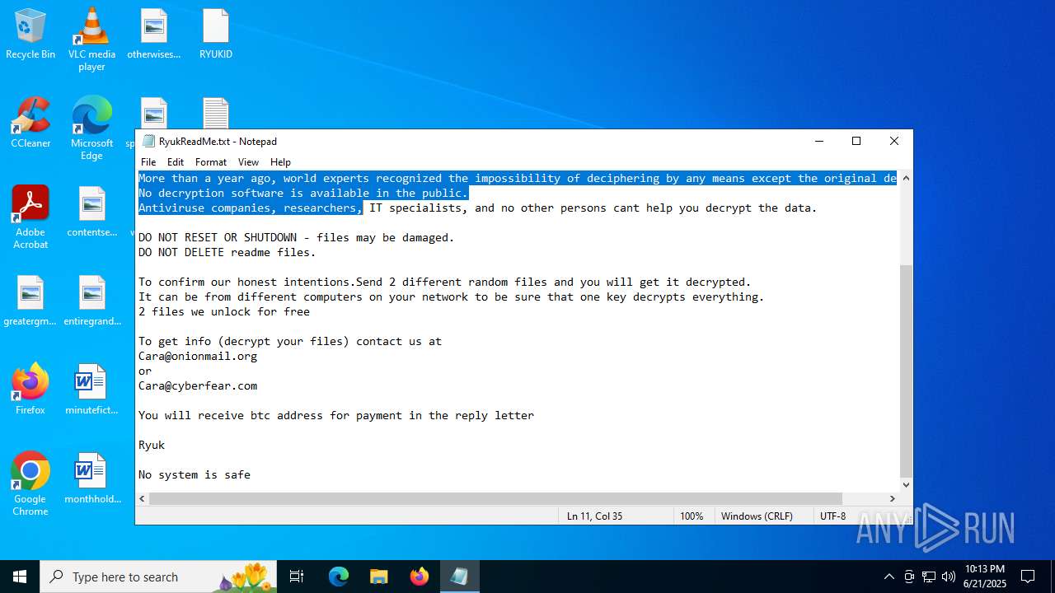Click '2 files we unlock for free' line
Image resolution: width=1055 pixels, height=593 pixels.
[224, 311]
